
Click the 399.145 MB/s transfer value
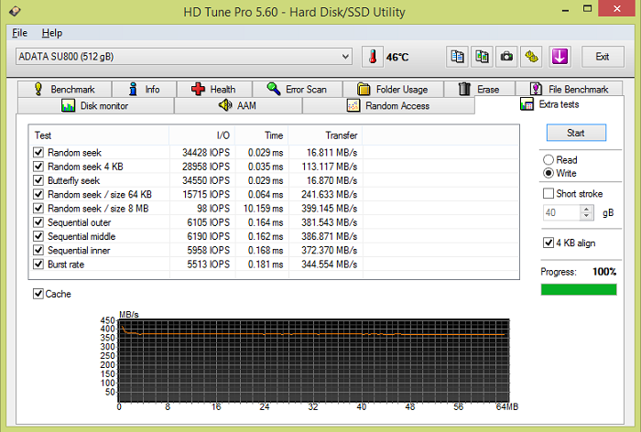pyautogui.click(x=330, y=209)
